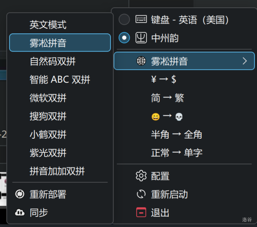The image size is (257, 227).
Task: Click the 中州韵 Rime icon
Action: (x=141, y=38)
